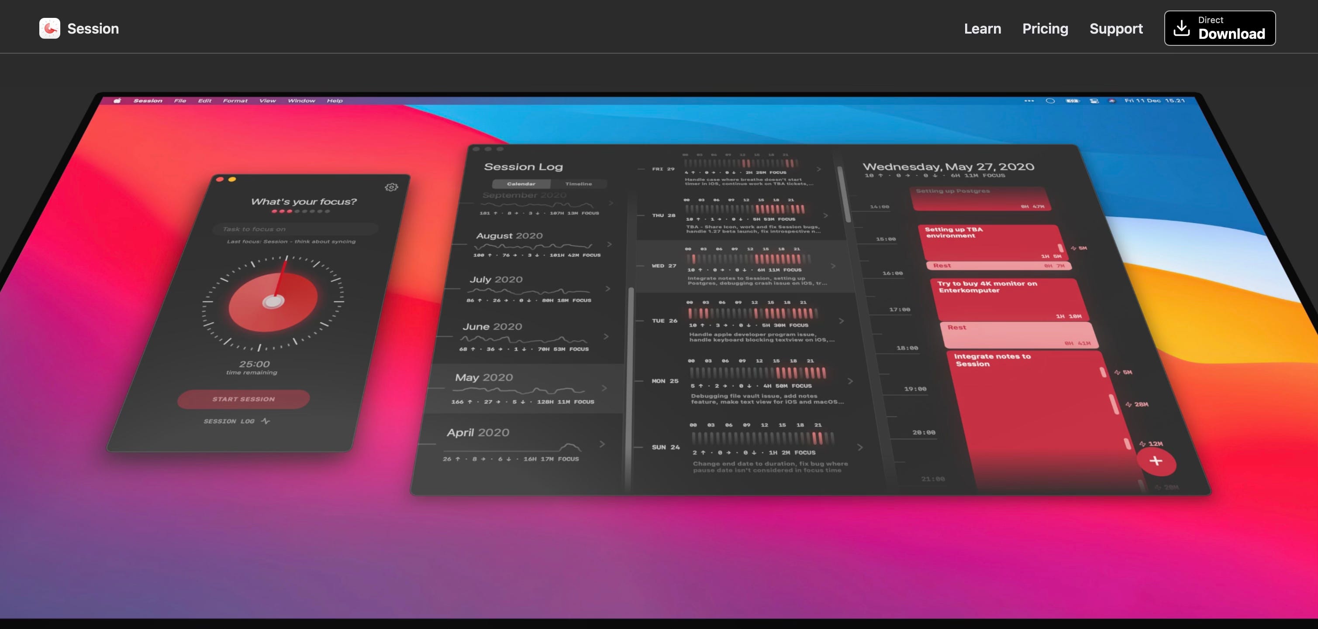This screenshot has width=1318, height=629.
Task: Click the red plus add button
Action: (x=1156, y=461)
